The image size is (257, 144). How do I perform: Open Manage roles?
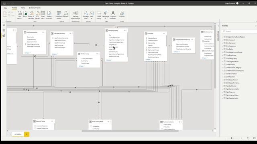pos(86,15)
